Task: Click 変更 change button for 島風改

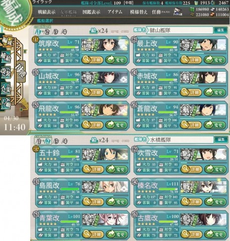Action: click(x=117, y=202)
